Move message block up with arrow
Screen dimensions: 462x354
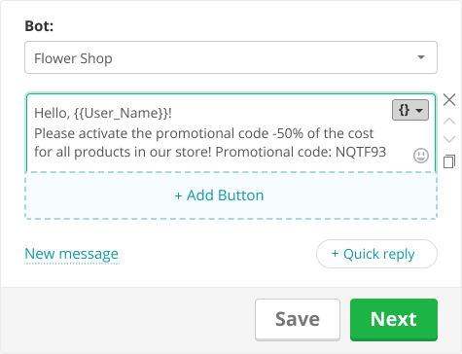pos(449,122)
